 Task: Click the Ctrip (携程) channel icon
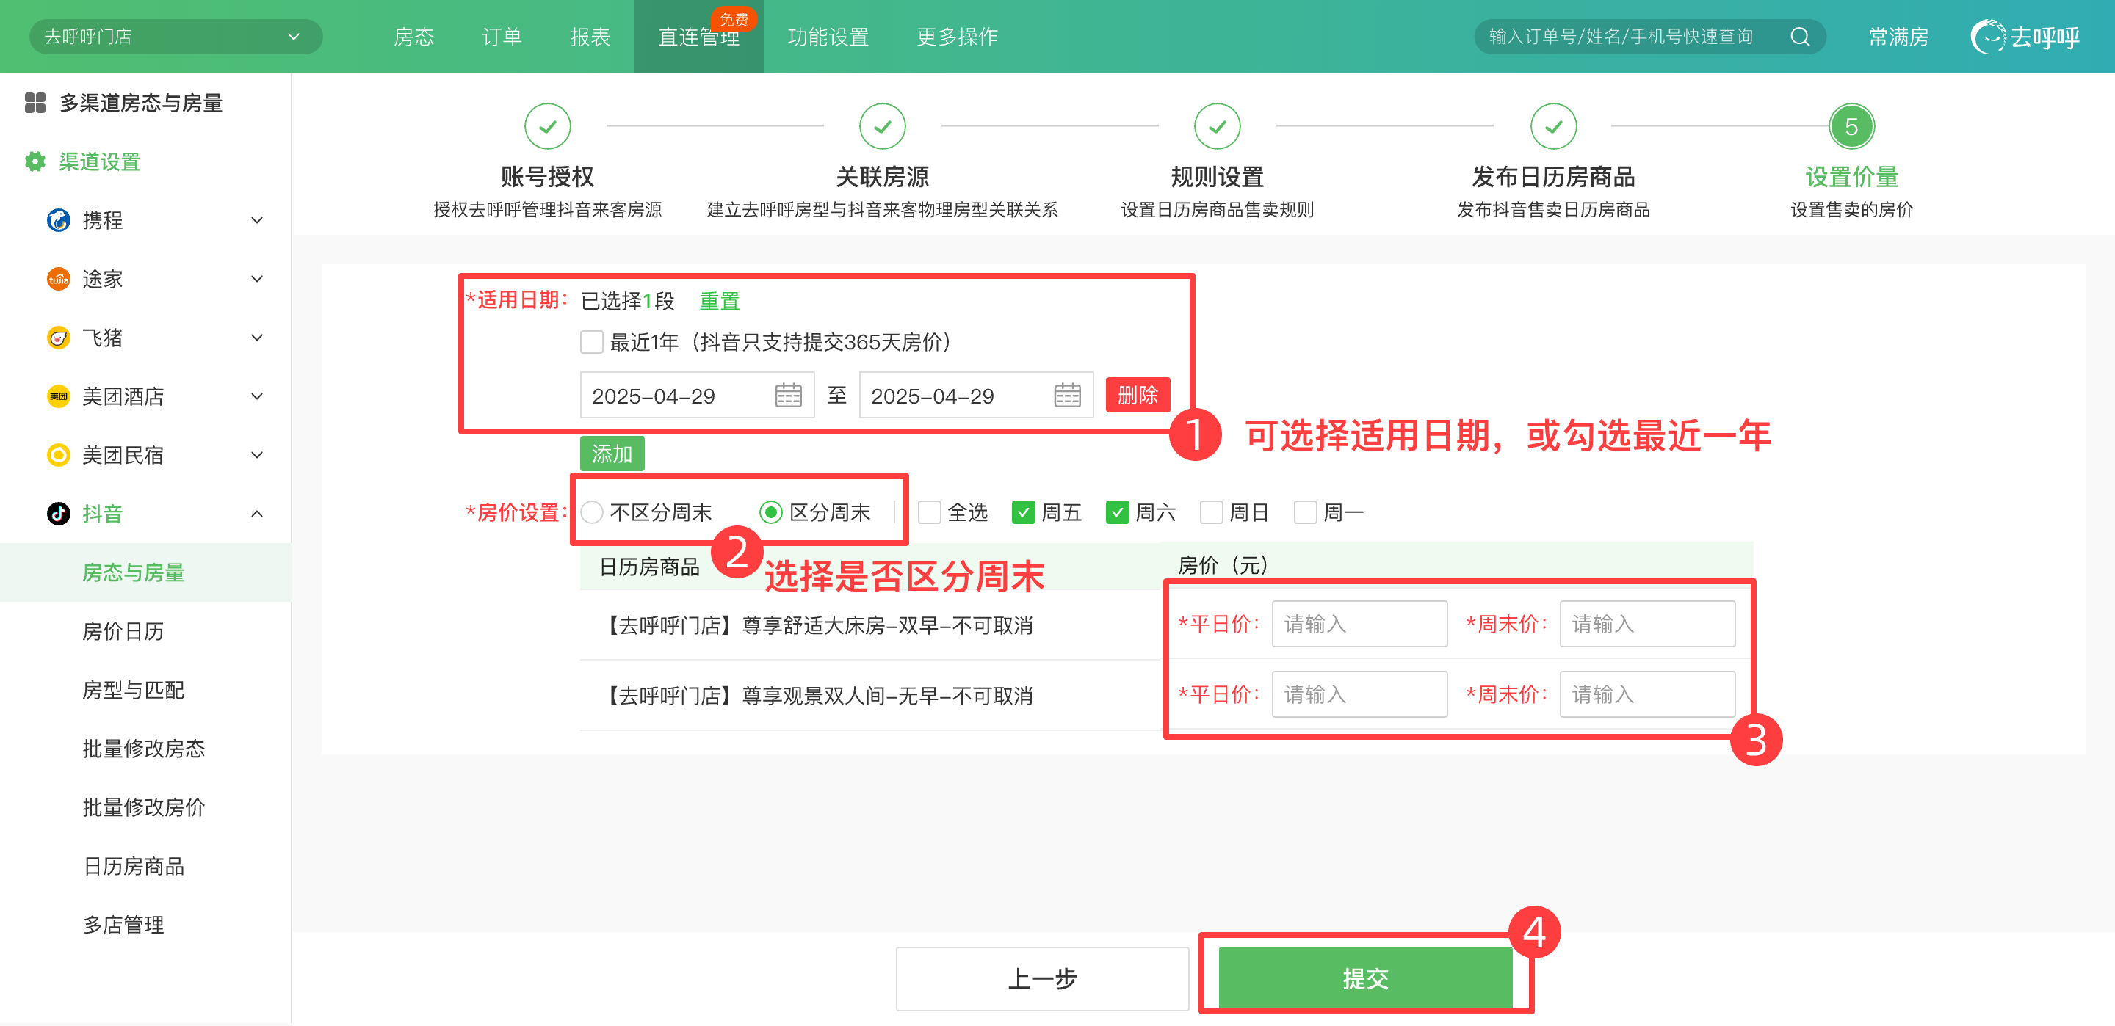[58, 220]
